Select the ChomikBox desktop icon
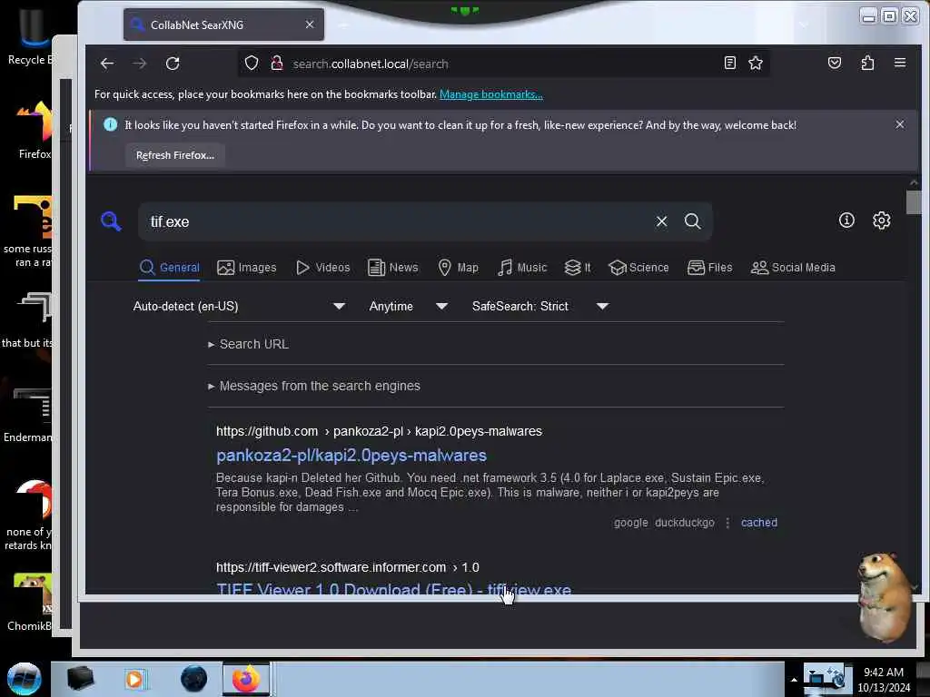This screenshot has width=930, height=697. coord(30,602)
